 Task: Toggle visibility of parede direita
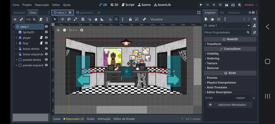point(46,60)
